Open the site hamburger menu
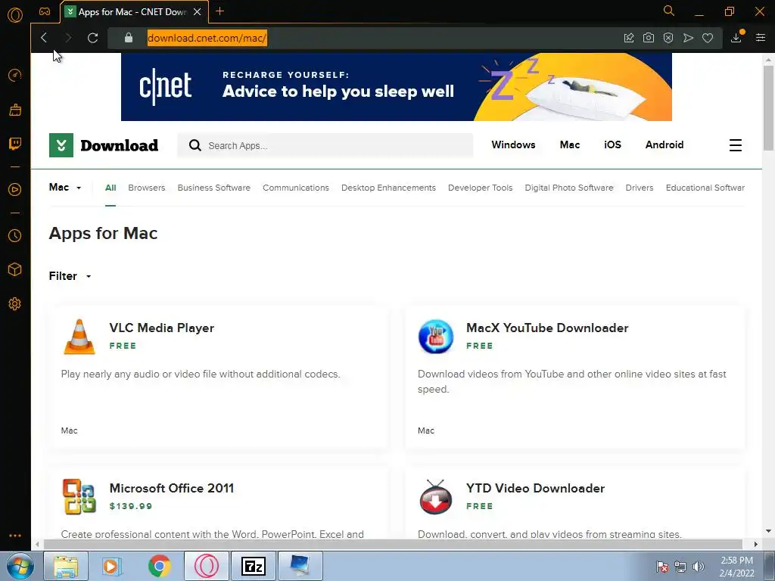Viewport: 775px width, 581px height. [x=736, y=145]
